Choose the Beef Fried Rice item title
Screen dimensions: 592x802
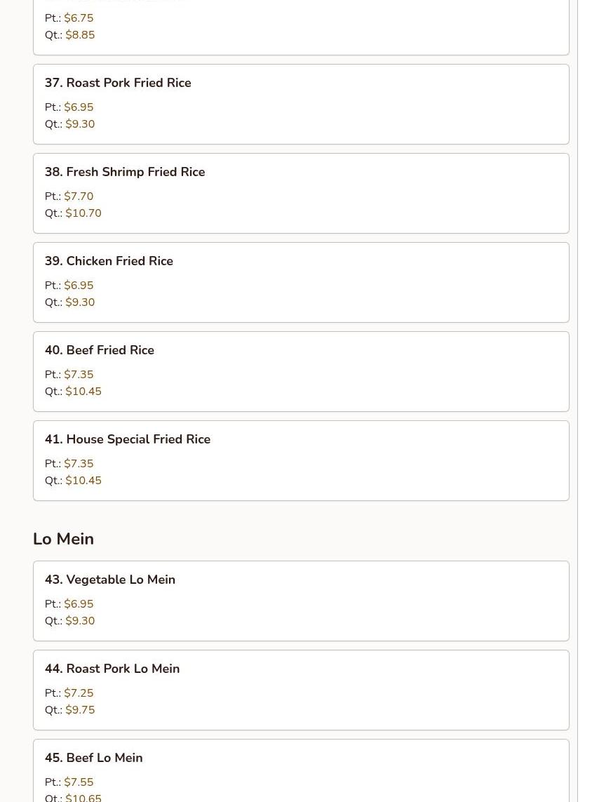100,350
